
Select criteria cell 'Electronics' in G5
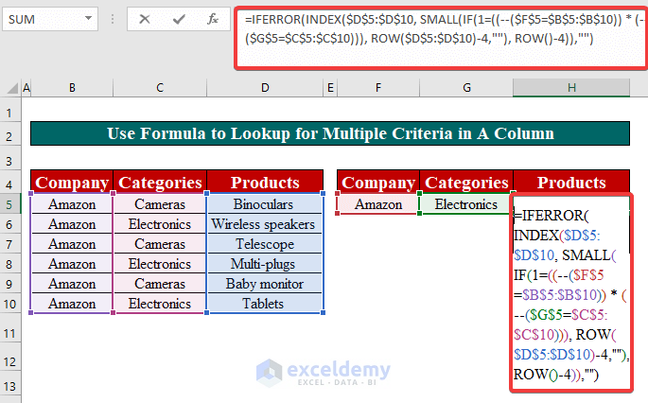(x=466, y=204)
